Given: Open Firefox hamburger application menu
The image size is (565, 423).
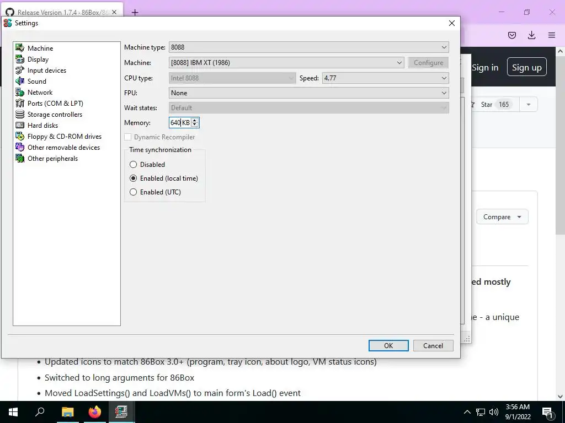Looking at the screenshot, I should pyautogui.click(x=552, y=35).
